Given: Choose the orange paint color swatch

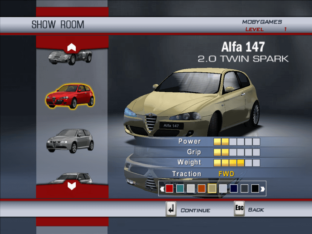Looking at the screenshot, I should tap(202, 188).
